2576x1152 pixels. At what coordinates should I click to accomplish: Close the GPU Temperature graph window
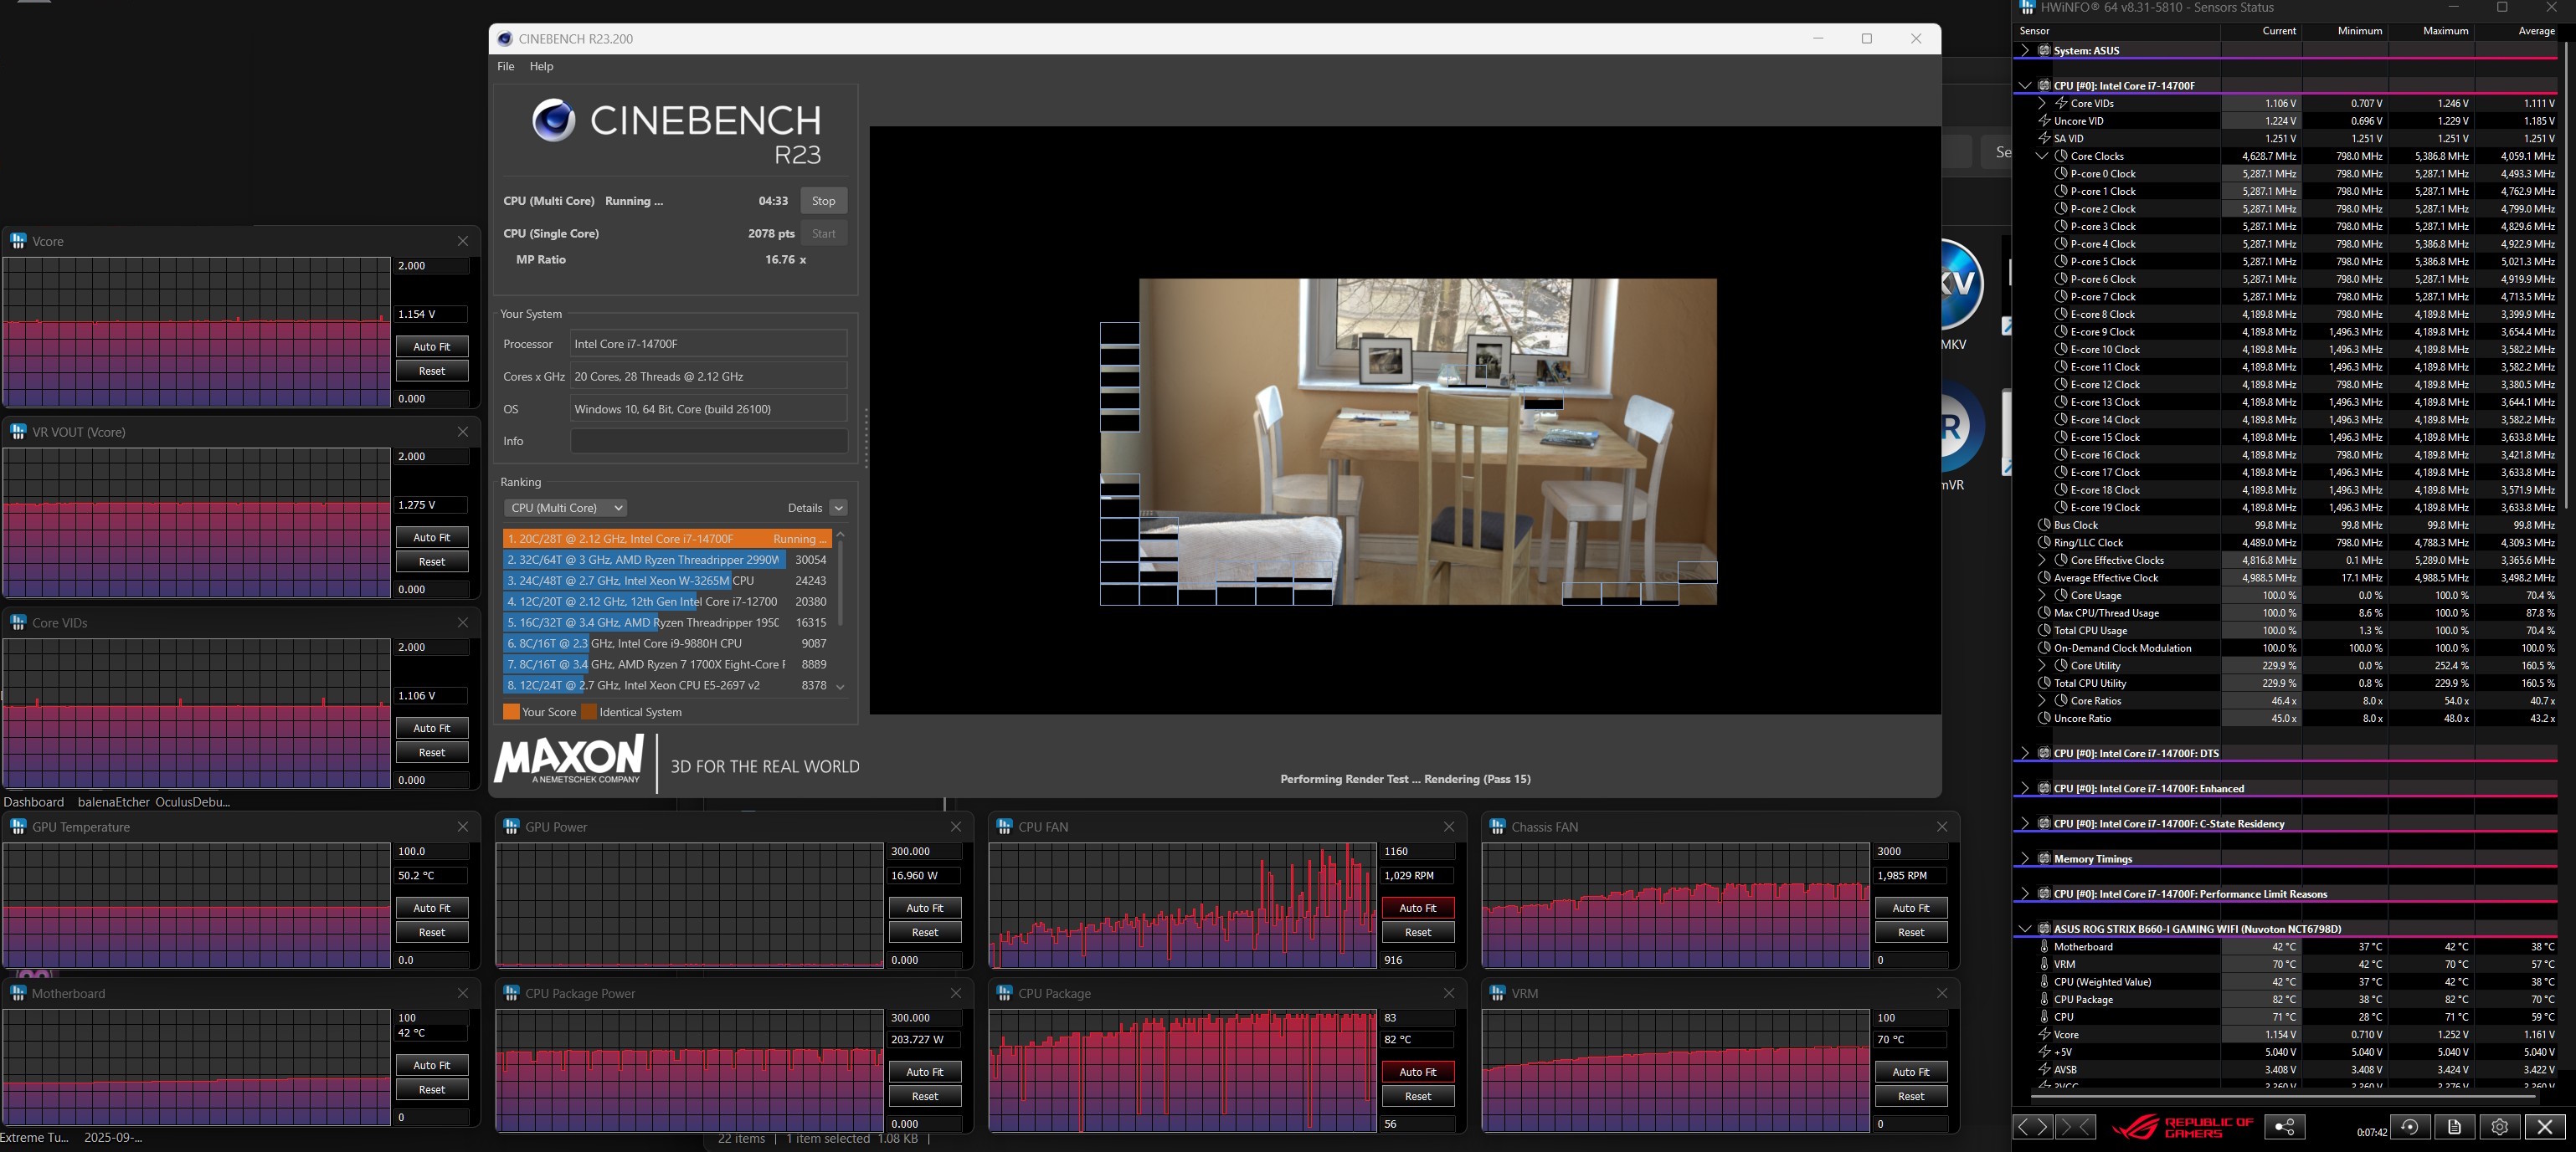click(x=463, y=827)
